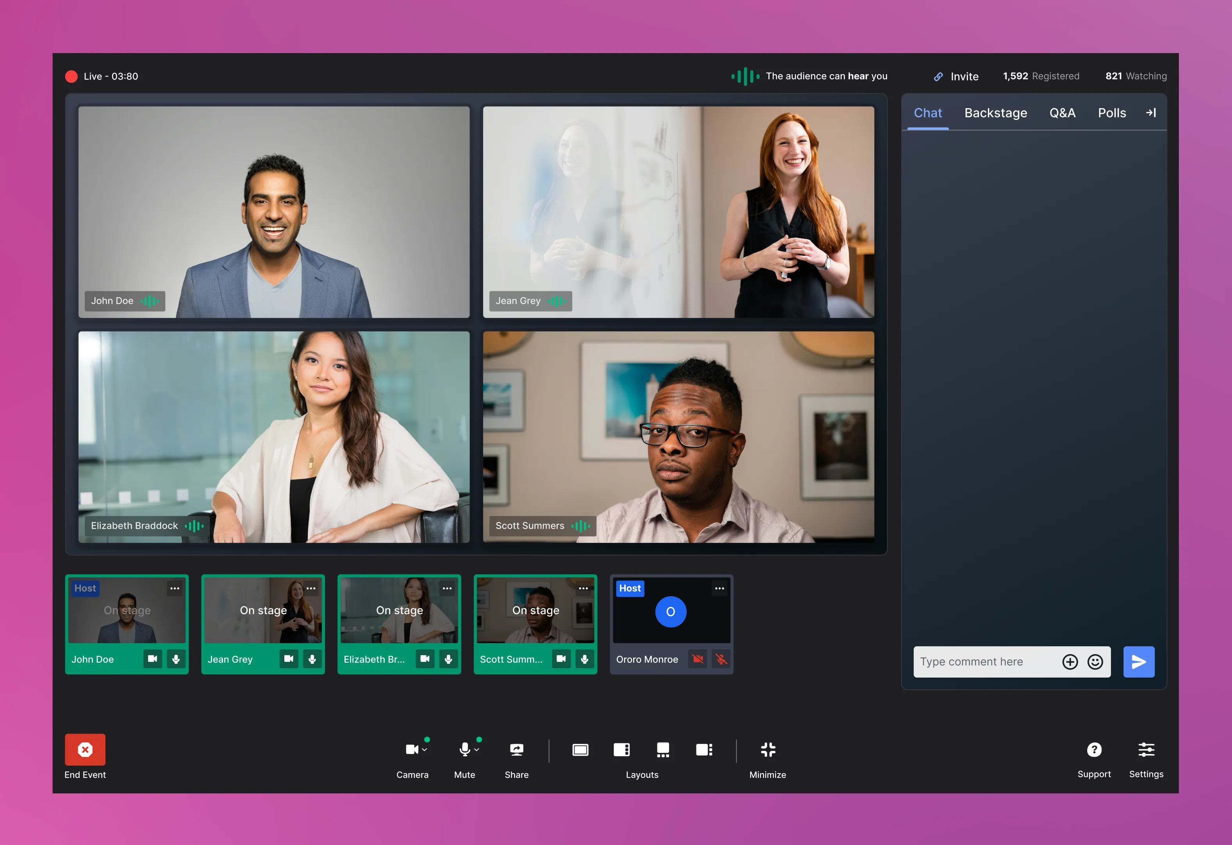Image resolution: width=1232 pixels, height=845 pixels.
Task: Click the plus attachment icon in chat
Action: tap(1070, 662)
